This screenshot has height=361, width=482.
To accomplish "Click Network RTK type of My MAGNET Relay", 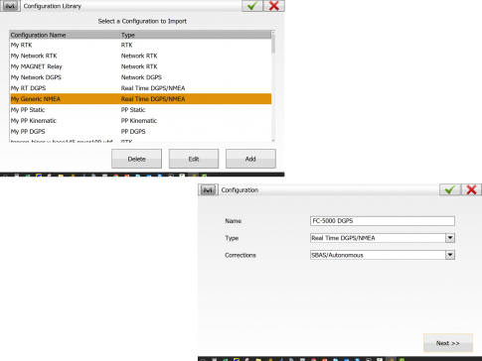I will (x=139, y=66).
